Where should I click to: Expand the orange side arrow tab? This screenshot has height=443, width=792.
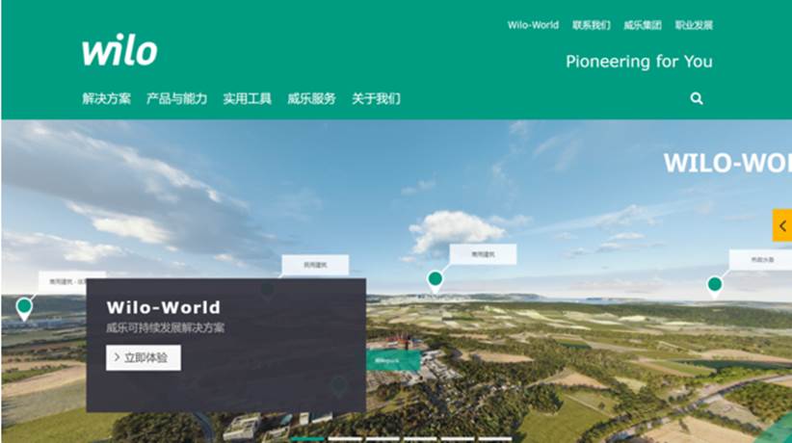[782, 225]
